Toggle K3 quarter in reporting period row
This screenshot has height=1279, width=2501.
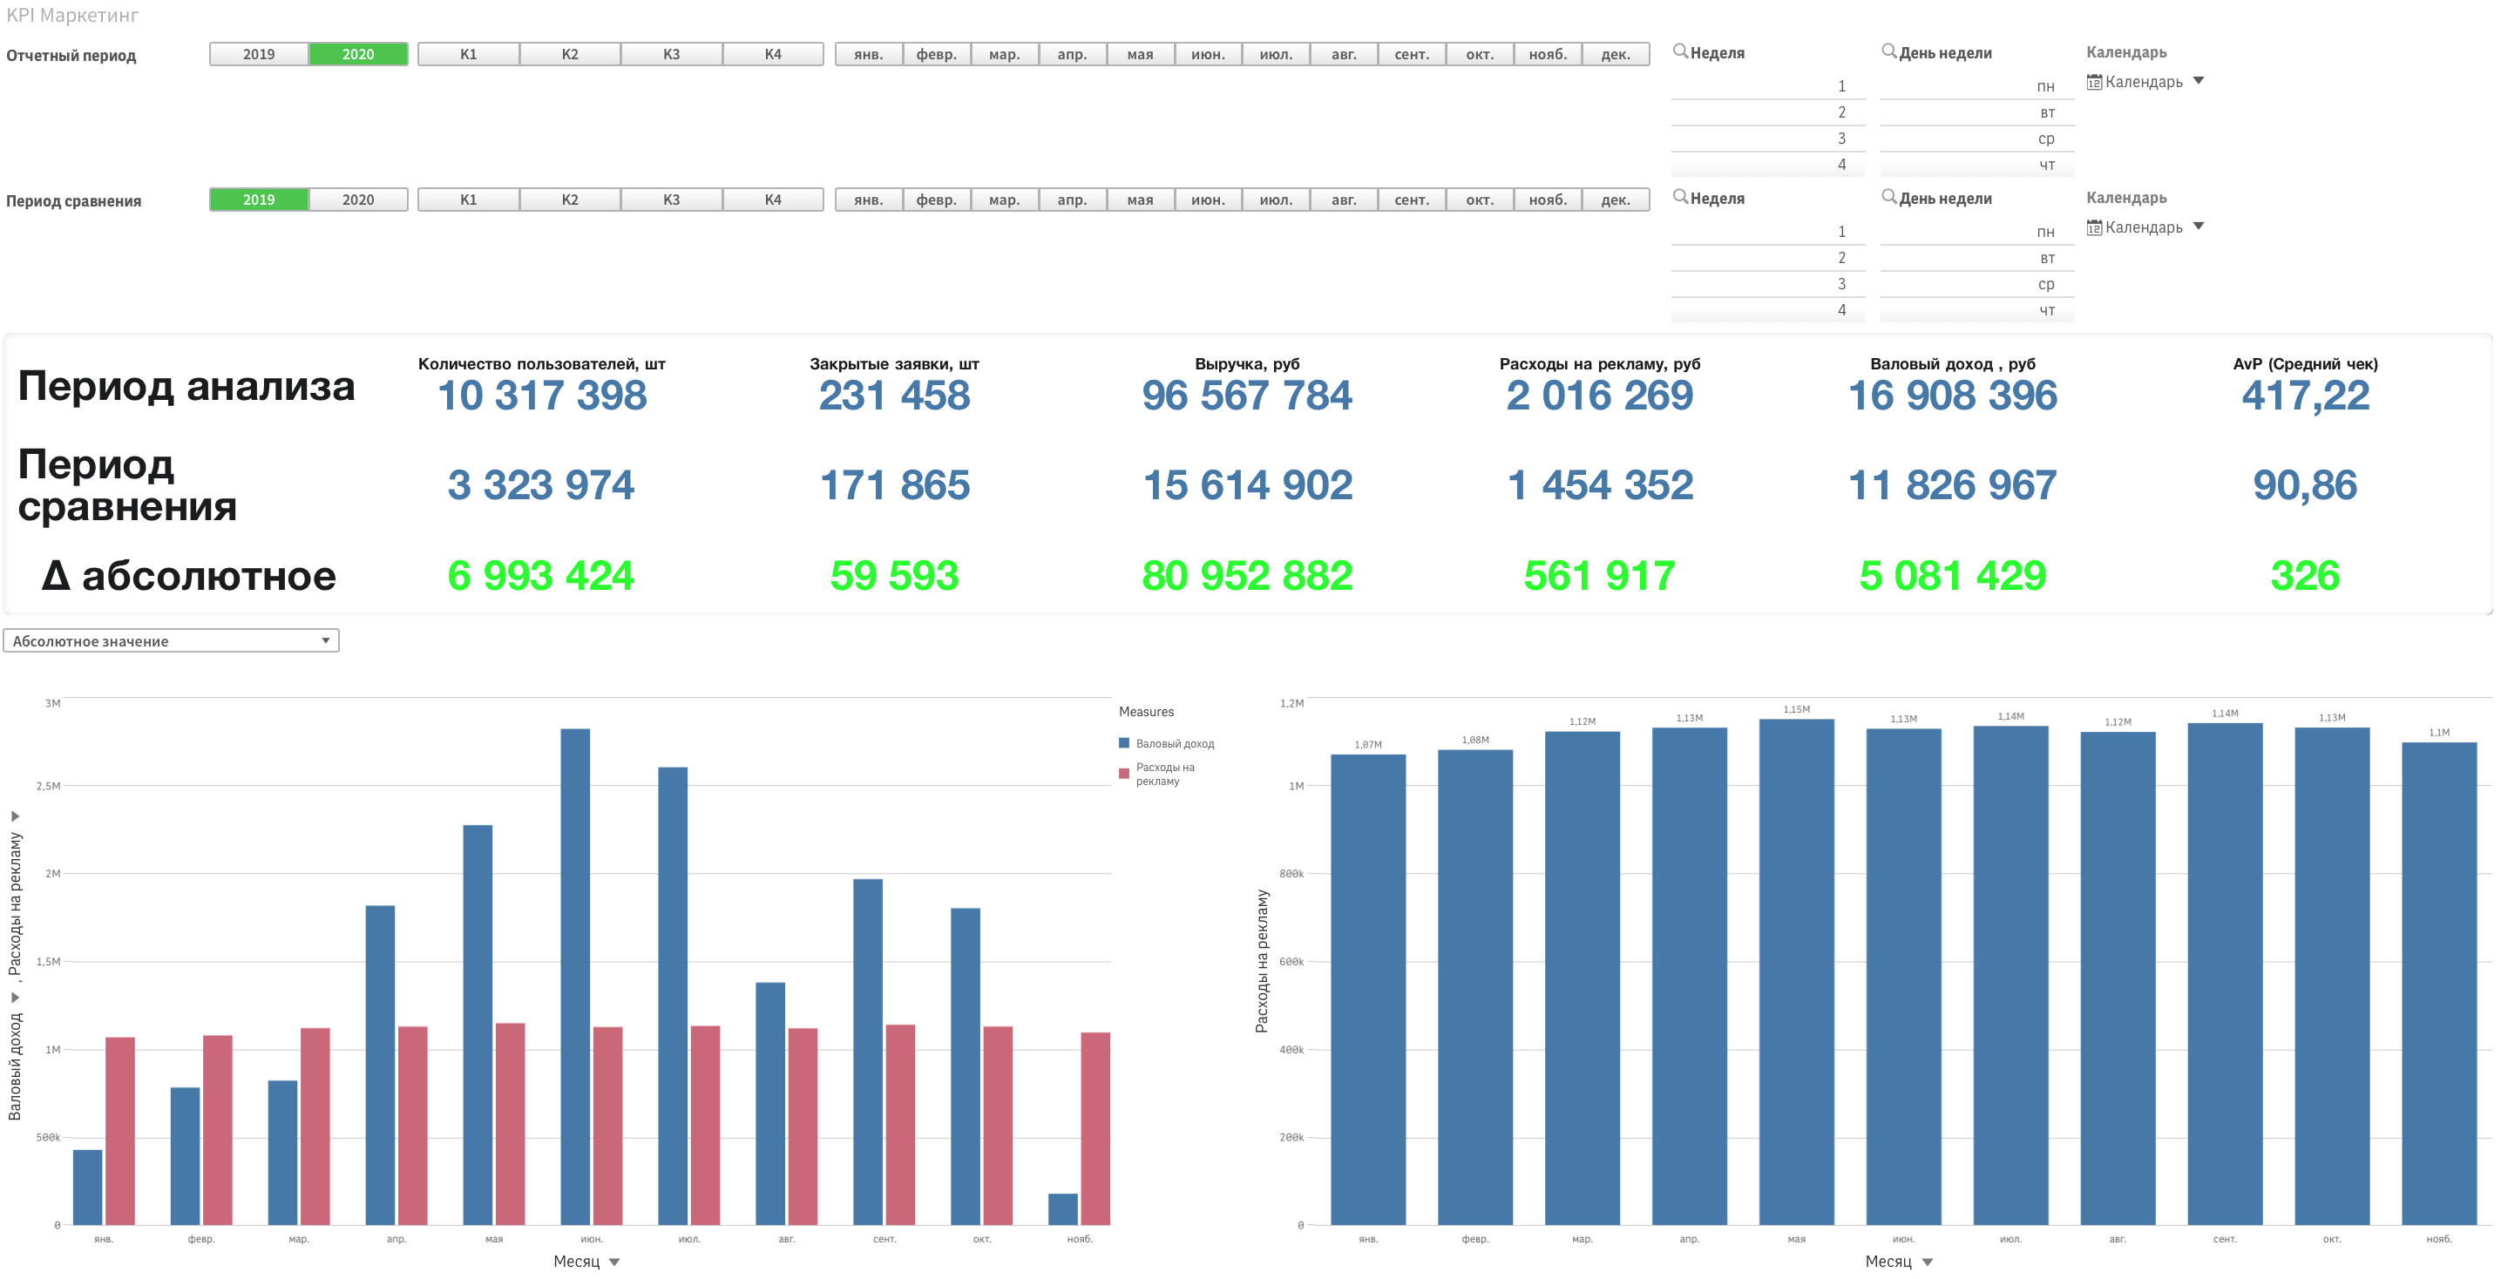671,54
